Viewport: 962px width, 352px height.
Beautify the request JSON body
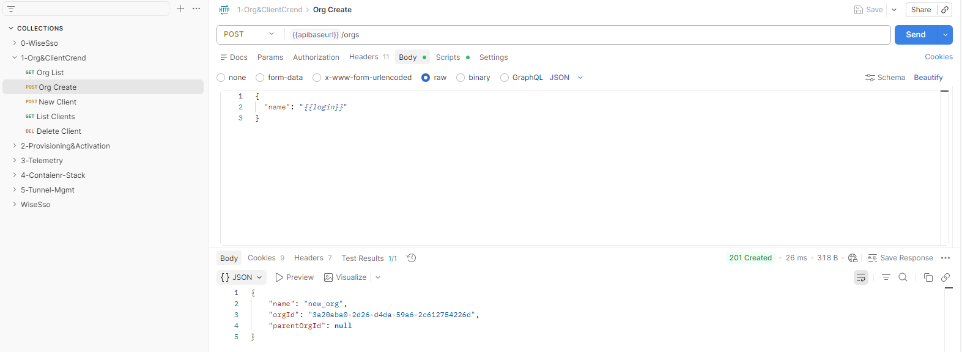tap(928, 78)
